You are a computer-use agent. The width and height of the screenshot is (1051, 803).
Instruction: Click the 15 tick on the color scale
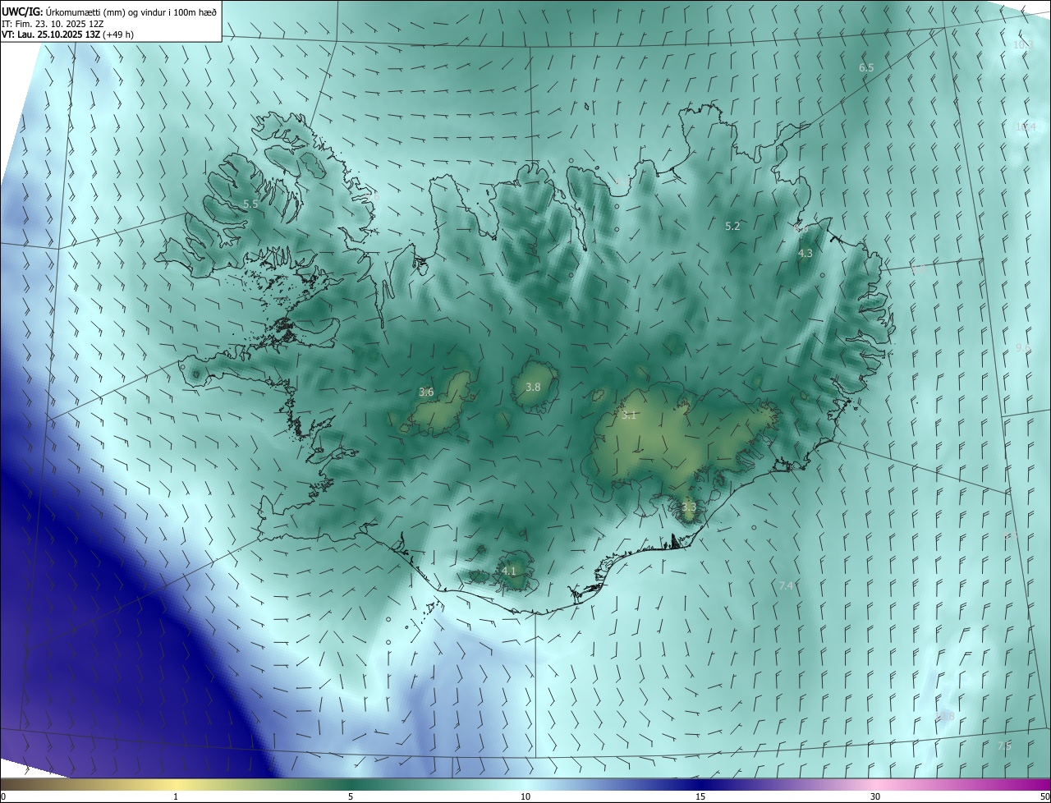(x=700, y=796)
